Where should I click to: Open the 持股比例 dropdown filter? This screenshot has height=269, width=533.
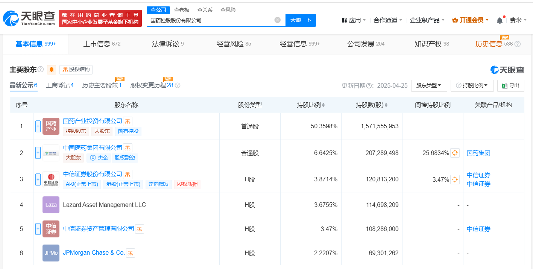coord(472,86)
